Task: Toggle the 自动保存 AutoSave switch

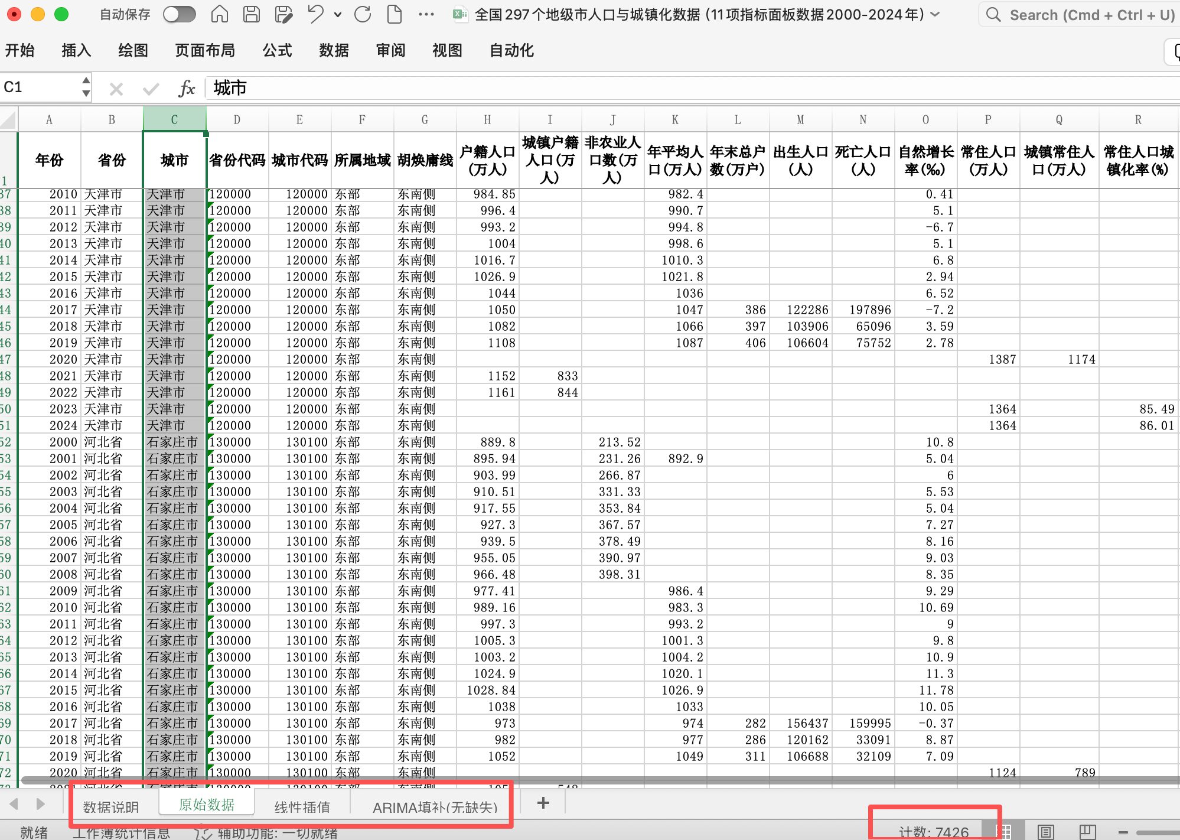Action: [x=180, y=14]
